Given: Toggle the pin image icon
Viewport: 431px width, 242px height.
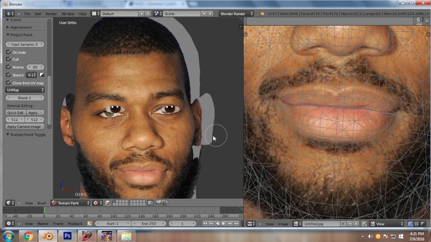Looking at the screenshot, I should 364,224.
